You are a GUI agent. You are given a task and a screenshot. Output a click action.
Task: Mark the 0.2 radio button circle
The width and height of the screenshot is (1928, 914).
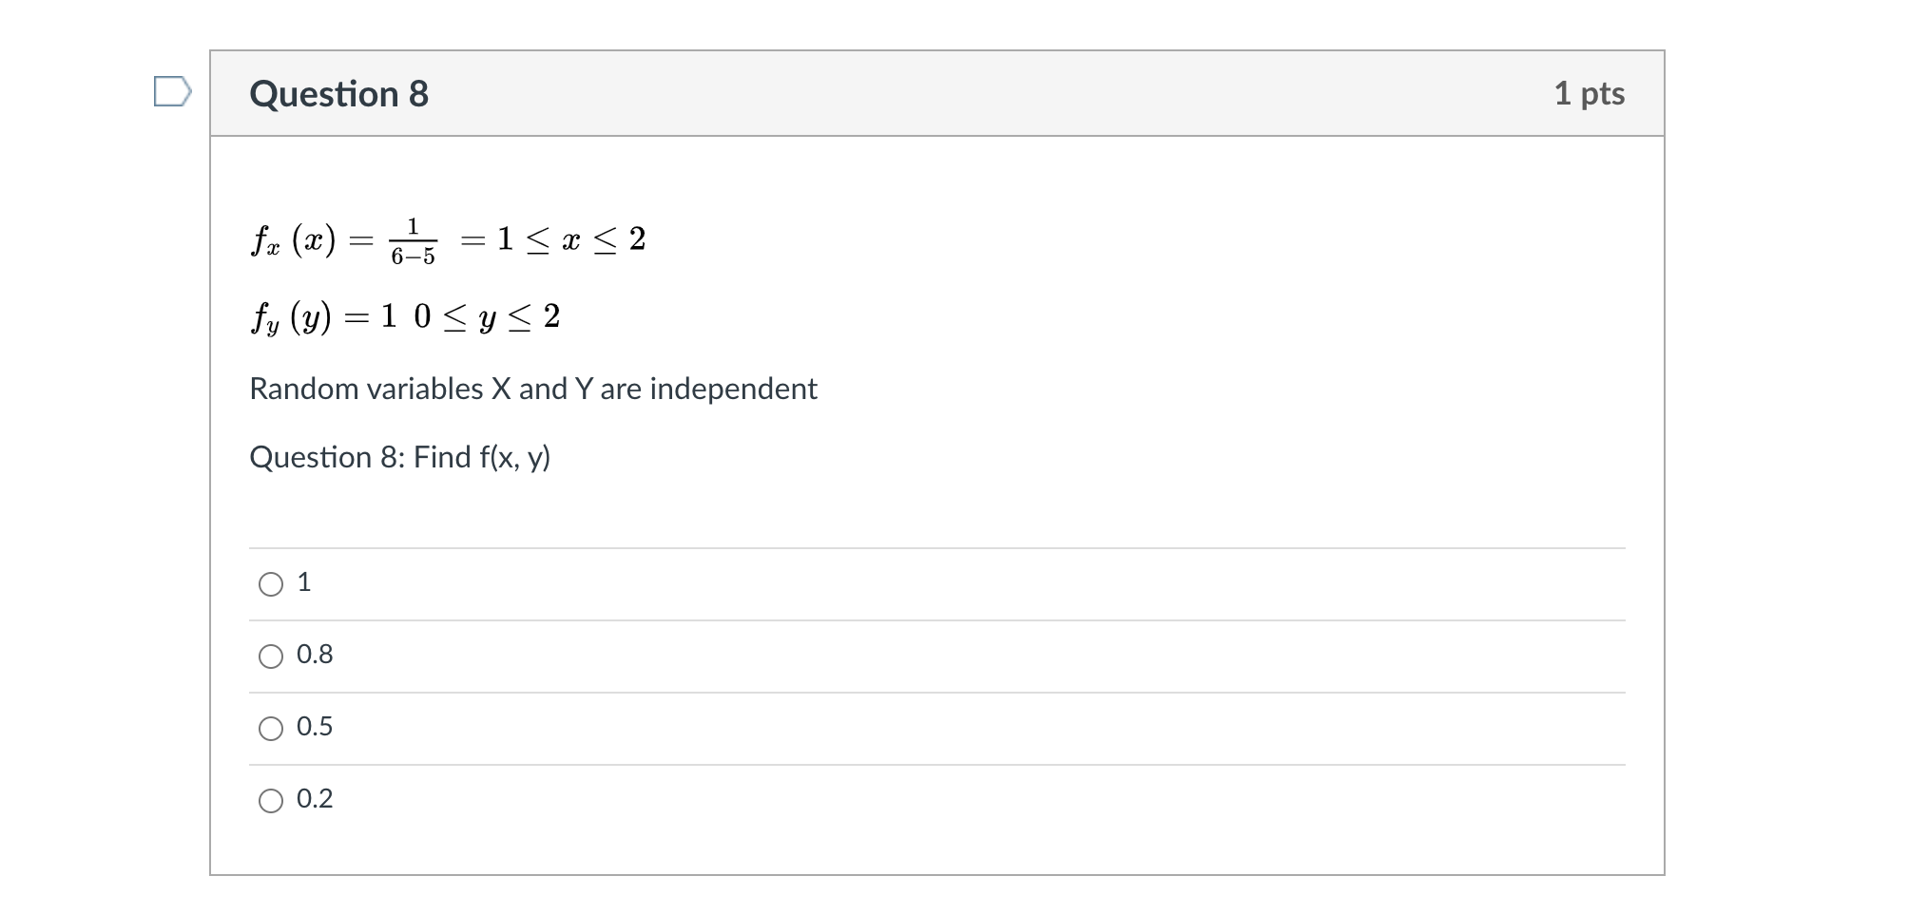[271, 801]
